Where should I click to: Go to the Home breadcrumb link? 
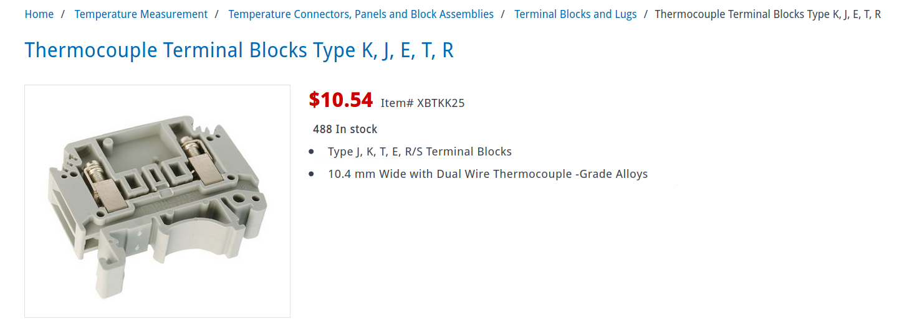coord(39,14)
